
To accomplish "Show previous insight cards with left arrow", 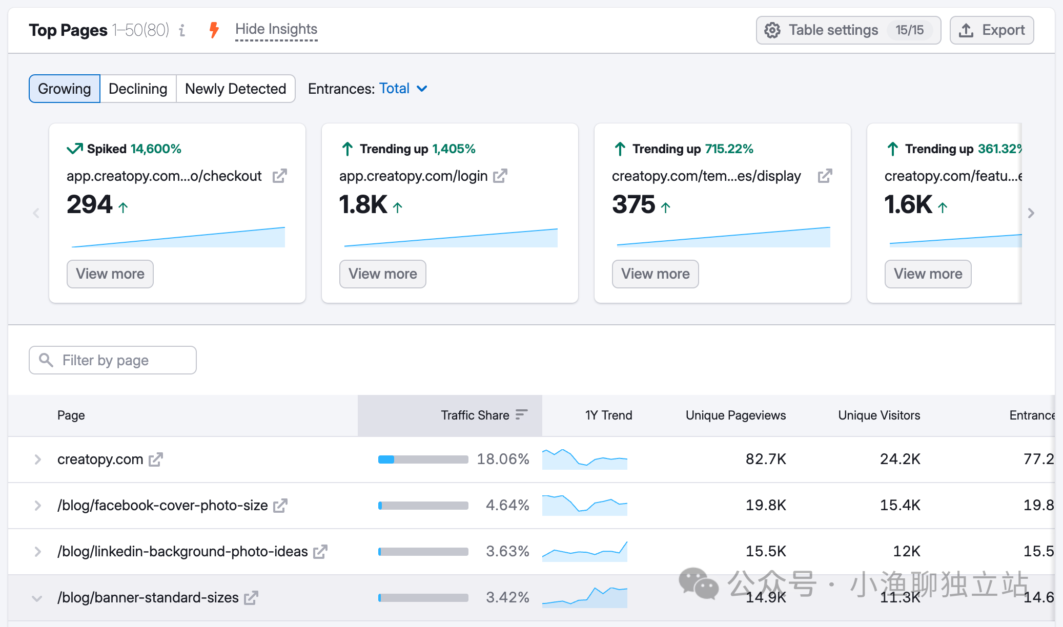I will pos(36,213).
